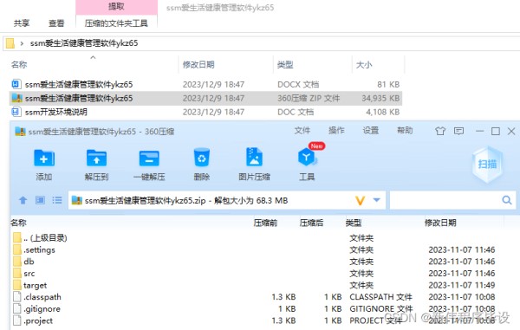Click the .classpath file icon
The height and width of the screenshot is (330, 520).
[17, 297]
